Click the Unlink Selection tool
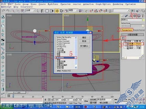146x109 pixels. (18, 11)
